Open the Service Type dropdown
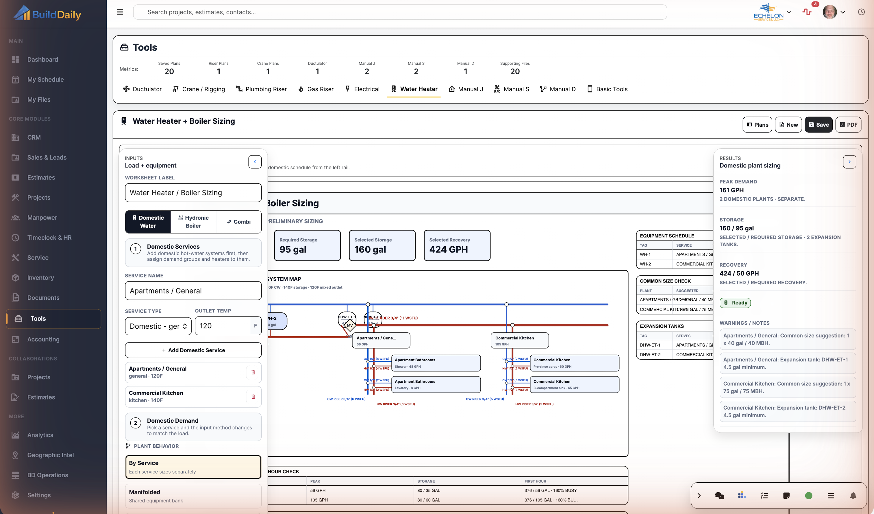 pos(158,326)
